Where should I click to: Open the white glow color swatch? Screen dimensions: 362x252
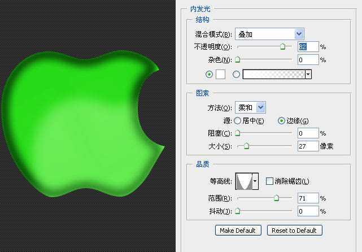tap(220, 75)
